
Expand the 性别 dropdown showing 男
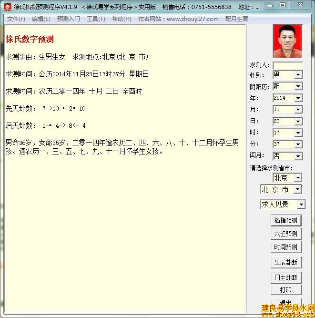click(x=298, y=75)
